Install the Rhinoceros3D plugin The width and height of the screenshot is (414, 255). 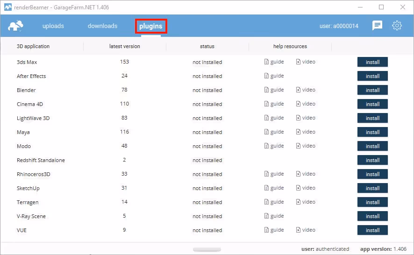tap(372, 174)
